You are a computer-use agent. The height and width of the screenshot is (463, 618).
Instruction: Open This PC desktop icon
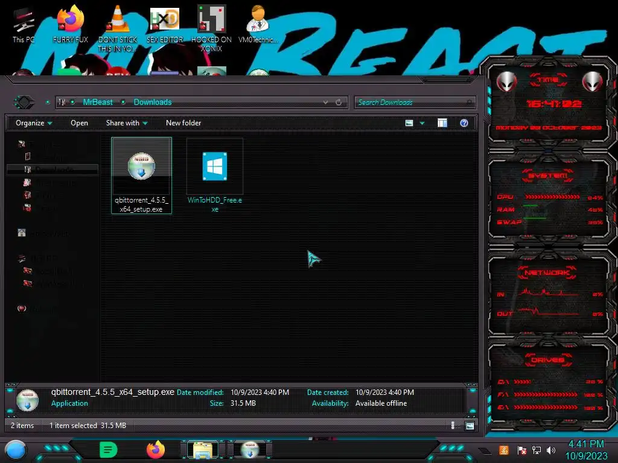pyautogui.click(x=24, y=25)
